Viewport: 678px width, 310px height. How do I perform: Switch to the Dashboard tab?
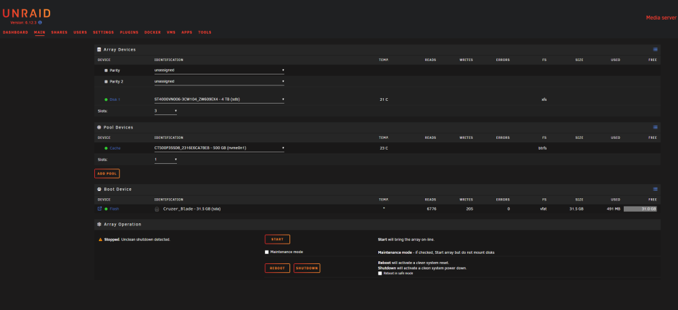click(16, 32)
